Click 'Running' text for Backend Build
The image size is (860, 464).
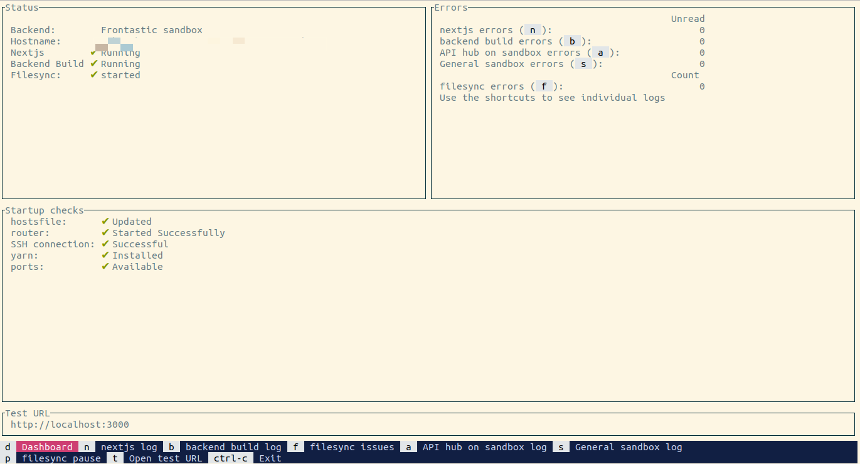pyautogui.click(x=120, y=64)
